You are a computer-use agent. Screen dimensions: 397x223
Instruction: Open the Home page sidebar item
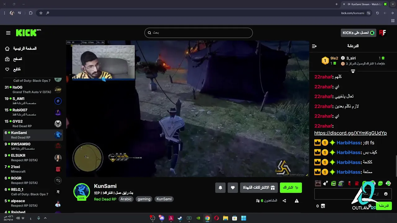(21, 49)
